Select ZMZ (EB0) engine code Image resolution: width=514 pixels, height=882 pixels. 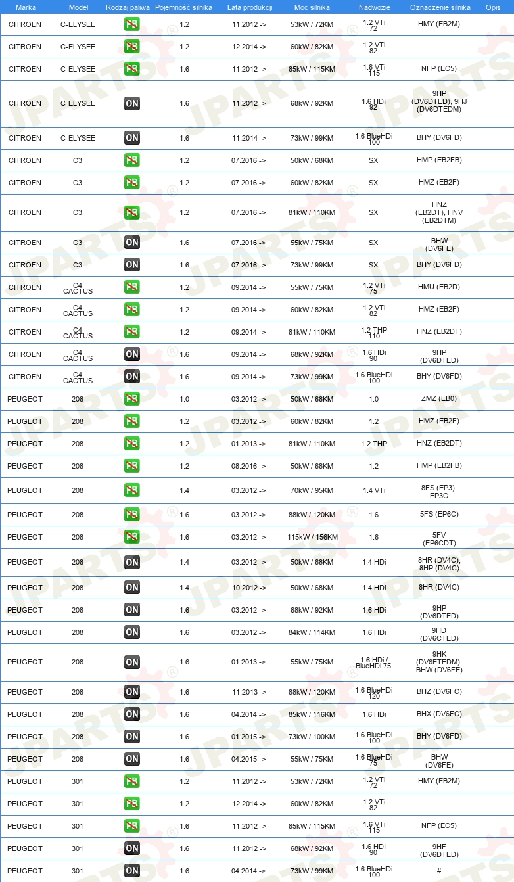point(439,398)
